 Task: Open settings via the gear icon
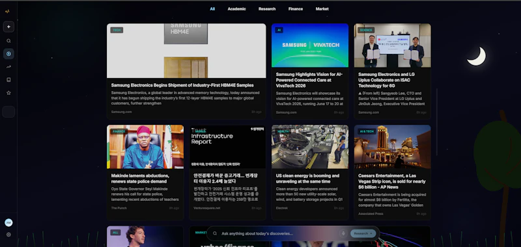pyautogui.click(x=8, y=235)
